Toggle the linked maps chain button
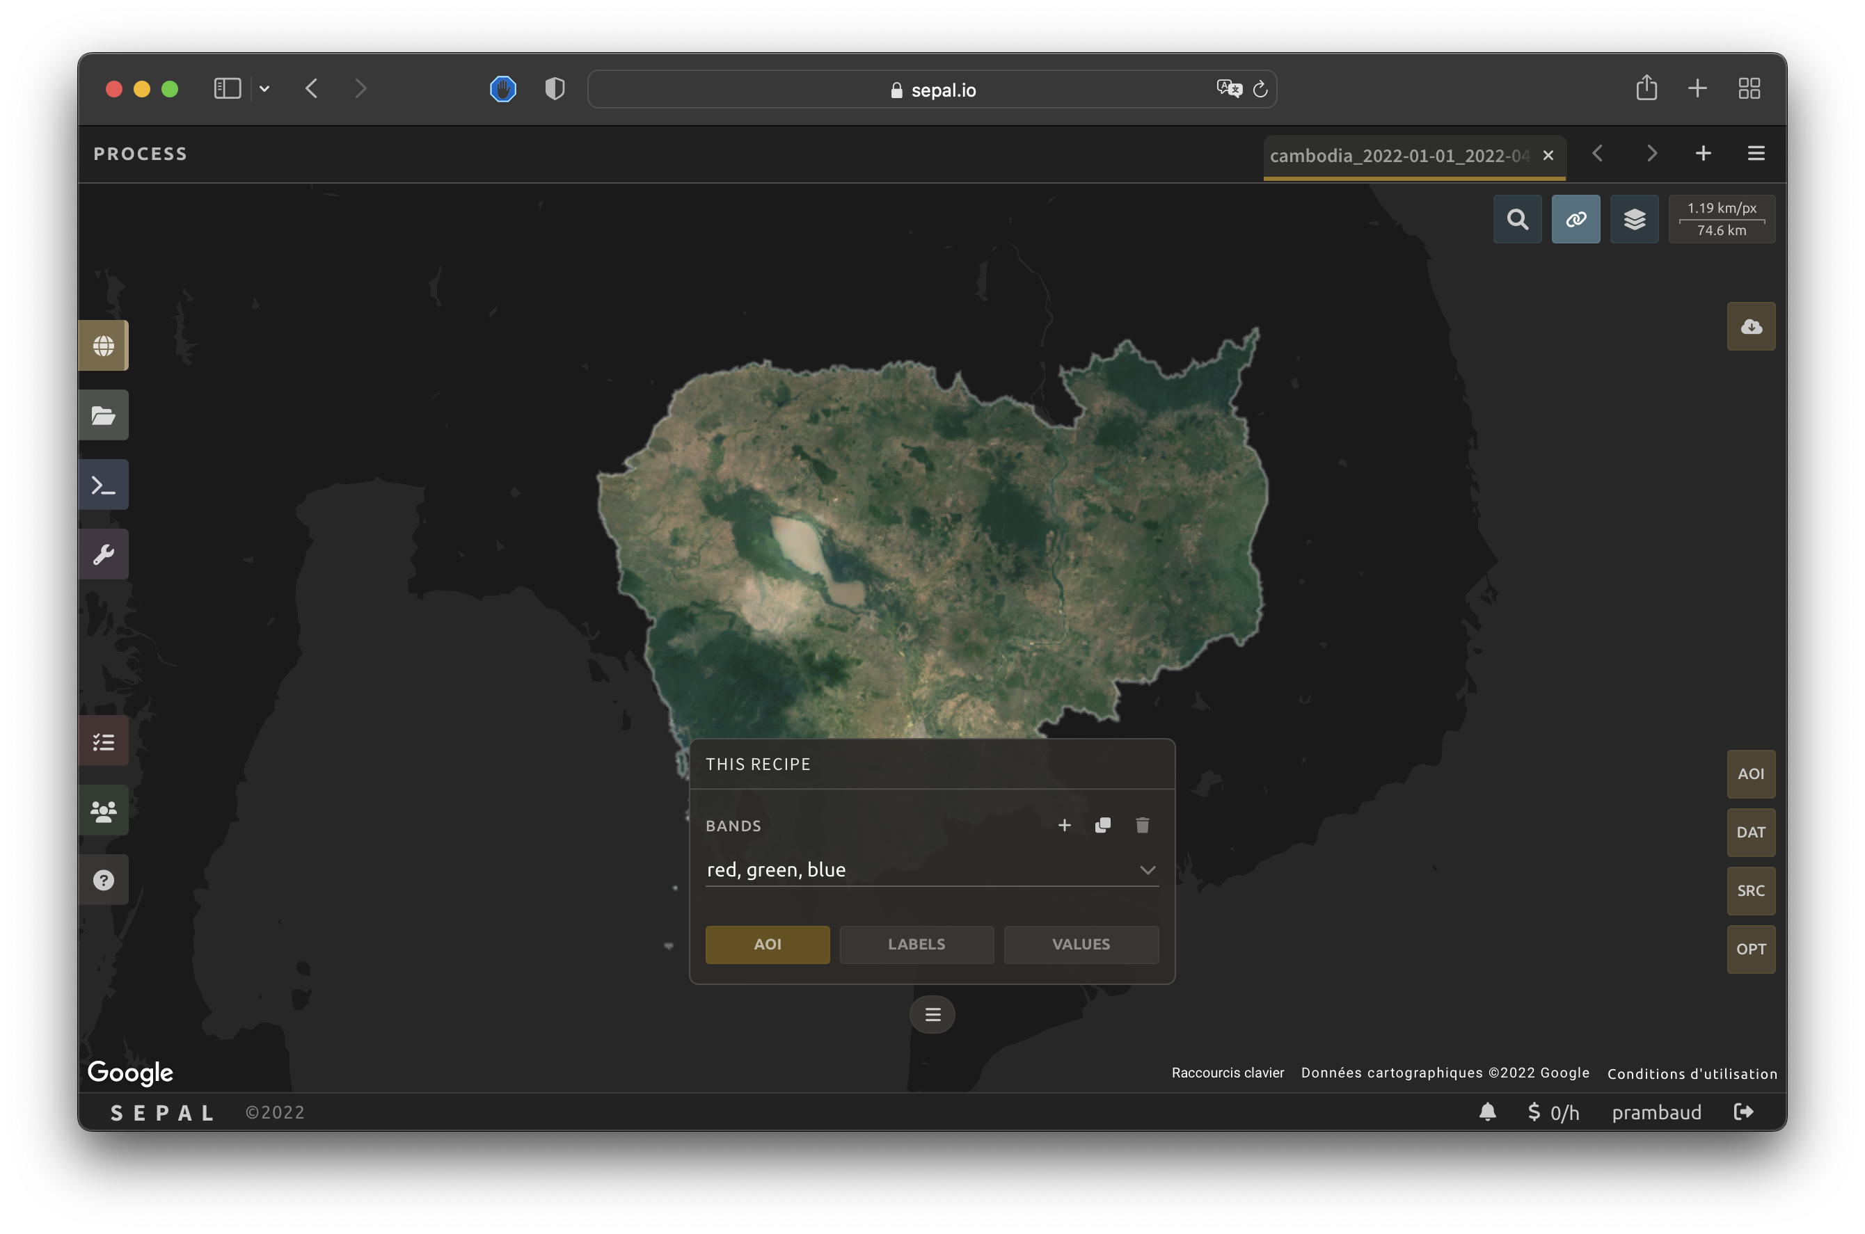 tap(1576, 219)
